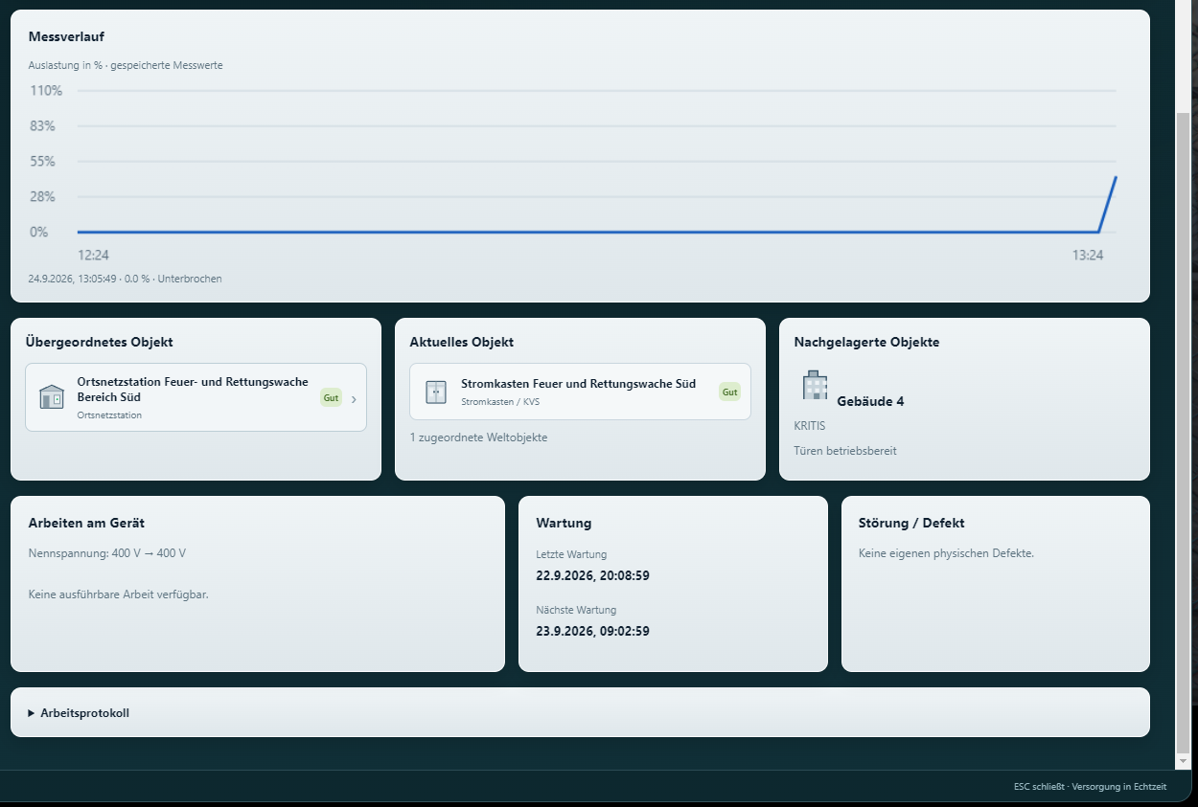Click the 'ESC schließt' footer hint

(x=1039, y=787)
